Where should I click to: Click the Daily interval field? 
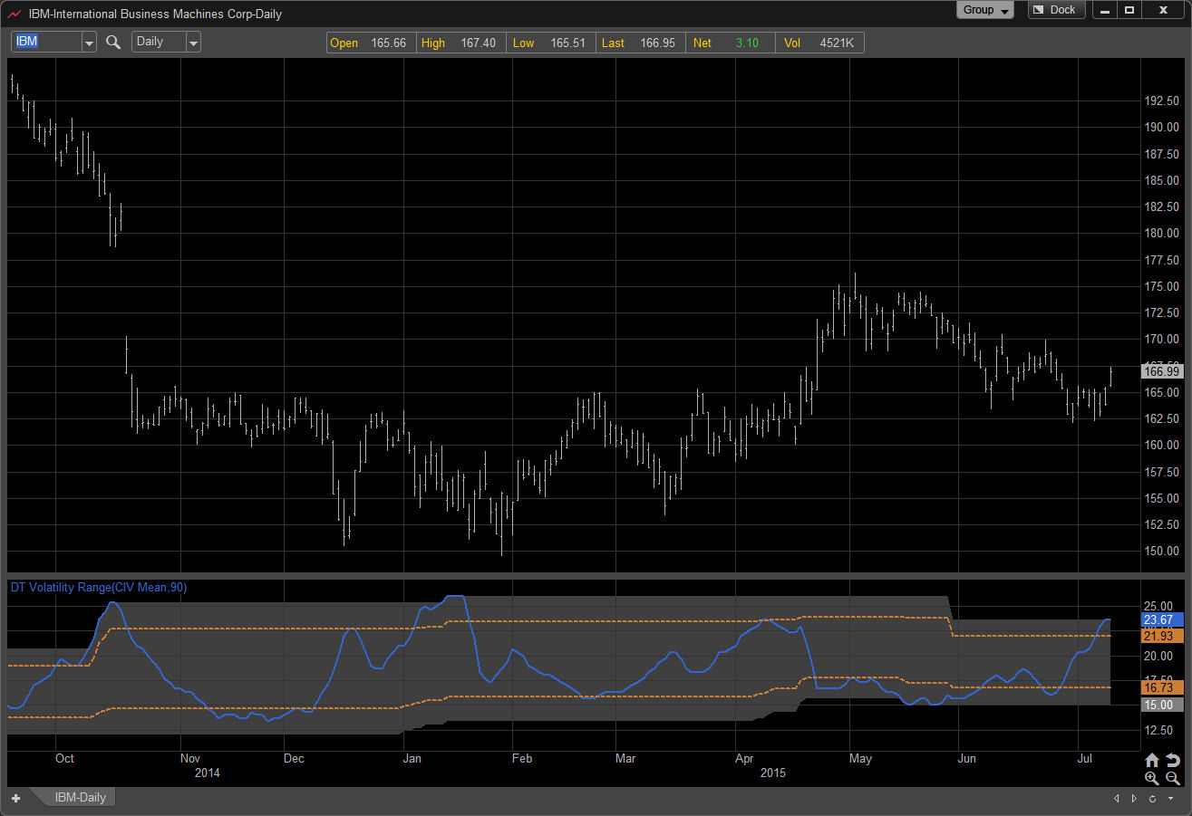(x=159, y=42)
